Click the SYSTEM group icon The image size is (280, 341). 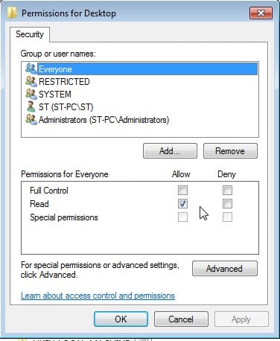tap(31, 94)
